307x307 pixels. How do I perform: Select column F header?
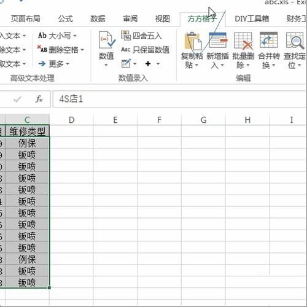pos(159,120)
